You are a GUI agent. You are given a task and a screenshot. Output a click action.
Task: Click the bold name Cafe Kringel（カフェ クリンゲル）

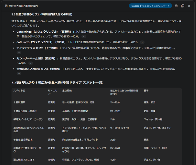point(37,32)
